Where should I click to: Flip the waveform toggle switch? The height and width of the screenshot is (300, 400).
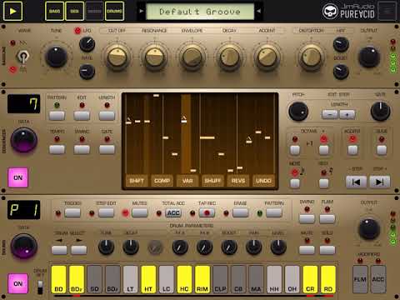click(x=22, y=57)
